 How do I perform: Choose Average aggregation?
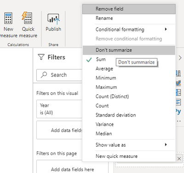coord(129,69)
